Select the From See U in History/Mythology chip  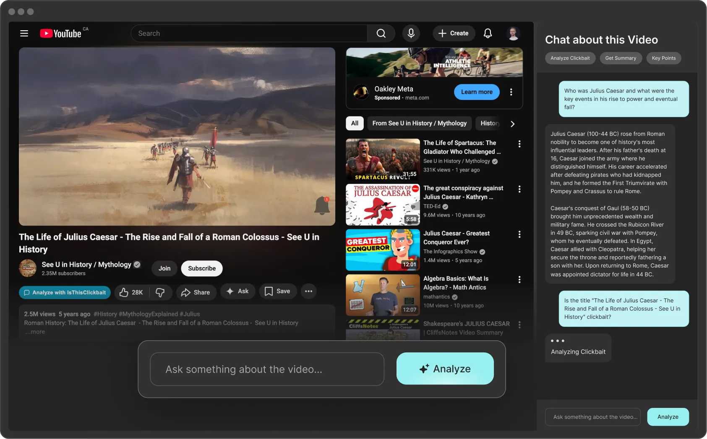(x=419, y=123)
